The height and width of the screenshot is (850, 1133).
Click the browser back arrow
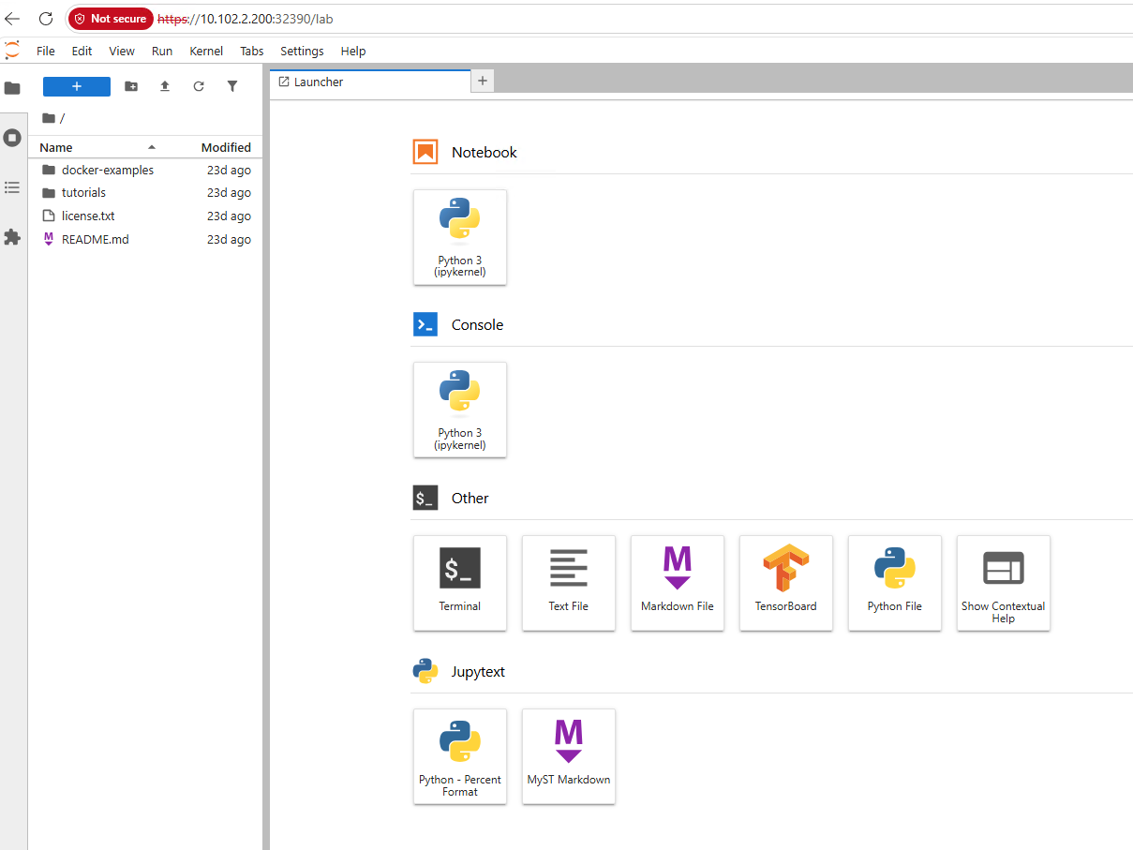click(x=12, y=19)
